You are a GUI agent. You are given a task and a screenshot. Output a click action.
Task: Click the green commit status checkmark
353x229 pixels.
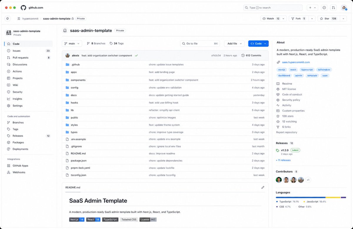136,55
